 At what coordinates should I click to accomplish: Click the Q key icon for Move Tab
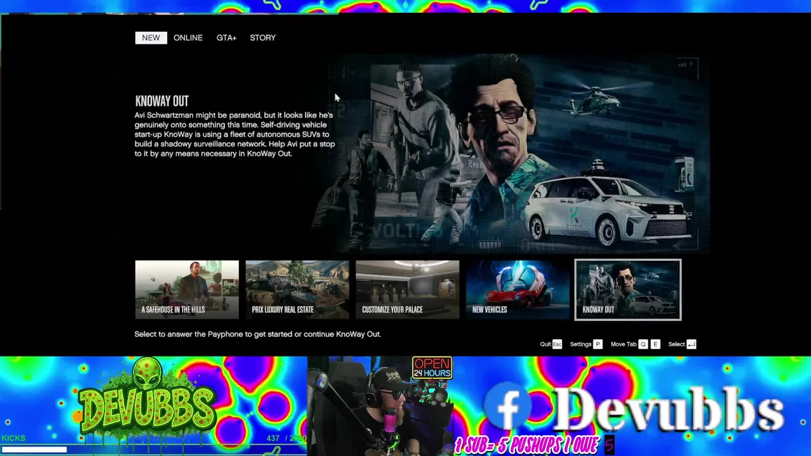(x=643, y=344)
